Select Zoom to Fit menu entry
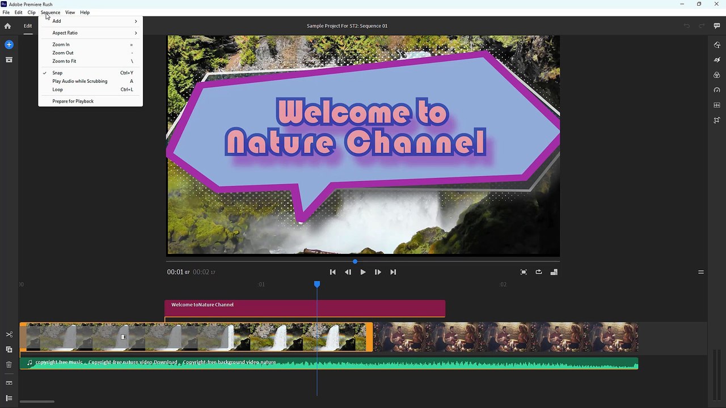Screen dimensions: 726x408 coord(90,61)
